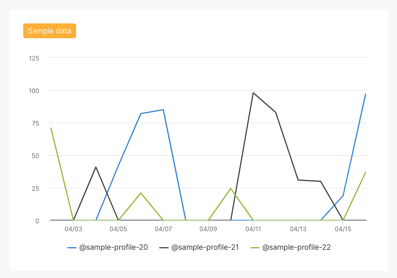Image resolution: width=397 pixels, height=278 pixels.
Task: Click the dark legend line marker
Action: point(164,247)
